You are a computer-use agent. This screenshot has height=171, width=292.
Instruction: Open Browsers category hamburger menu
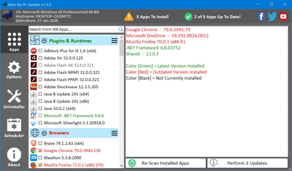[114, 133]
